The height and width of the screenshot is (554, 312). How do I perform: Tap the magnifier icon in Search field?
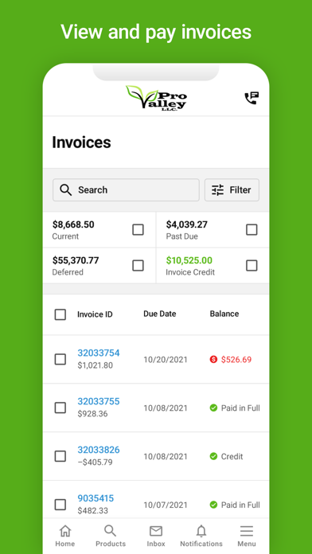tap(66, 189)
